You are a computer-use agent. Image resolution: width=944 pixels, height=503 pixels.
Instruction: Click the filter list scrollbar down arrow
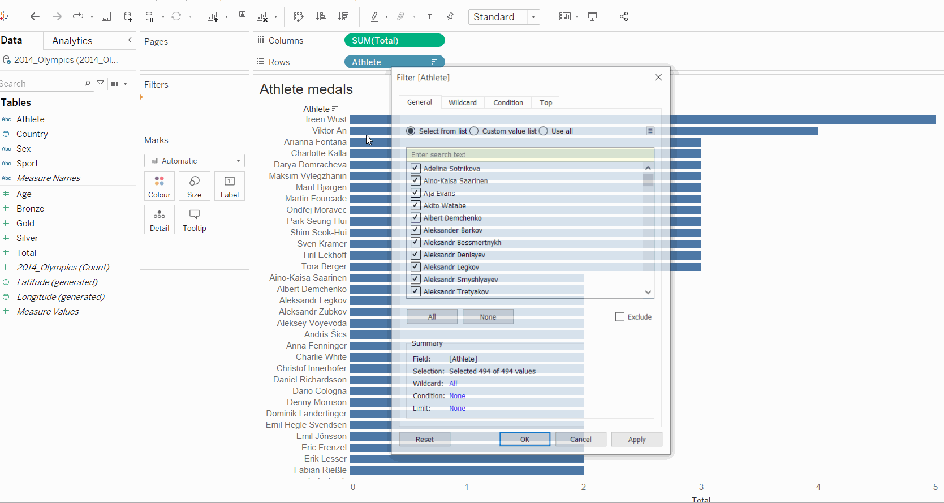[x=648, y=292]
